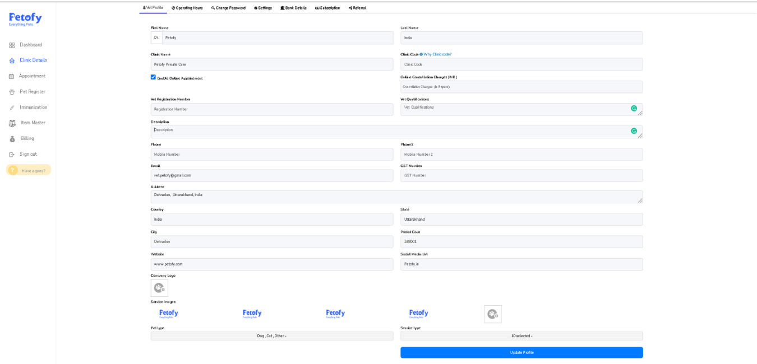Click the City input field
This screenshot has width=757, height=364.
point(272,241)
